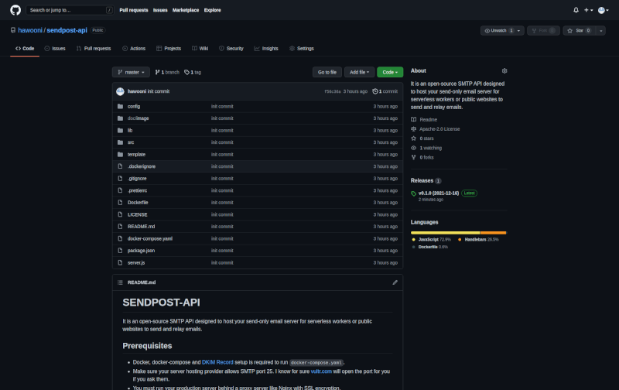
Task: Open Pull requests in top navigation
Action: point(134,10)
